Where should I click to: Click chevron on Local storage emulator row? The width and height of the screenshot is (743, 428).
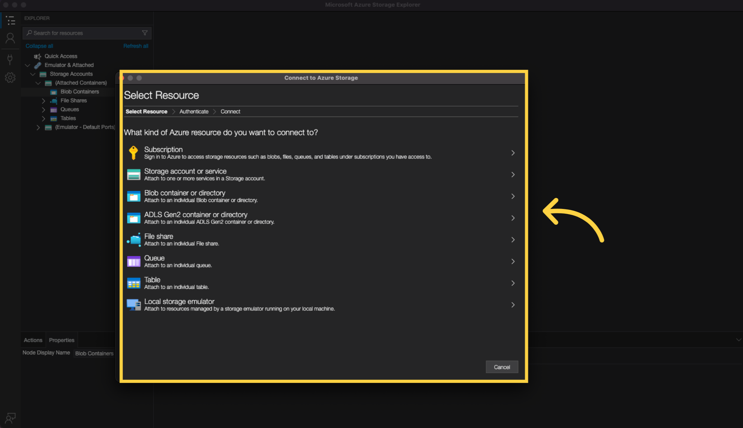513,305
